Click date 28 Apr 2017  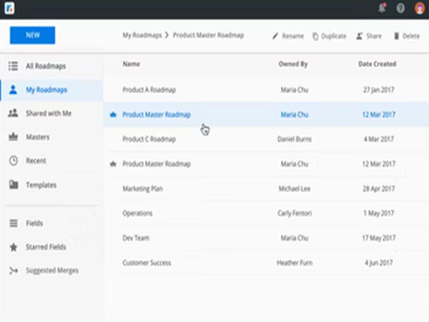[379, 189]
